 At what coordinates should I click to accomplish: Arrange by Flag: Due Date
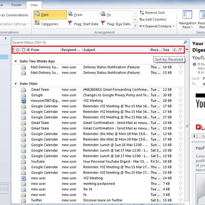click(x=116, y=24)
